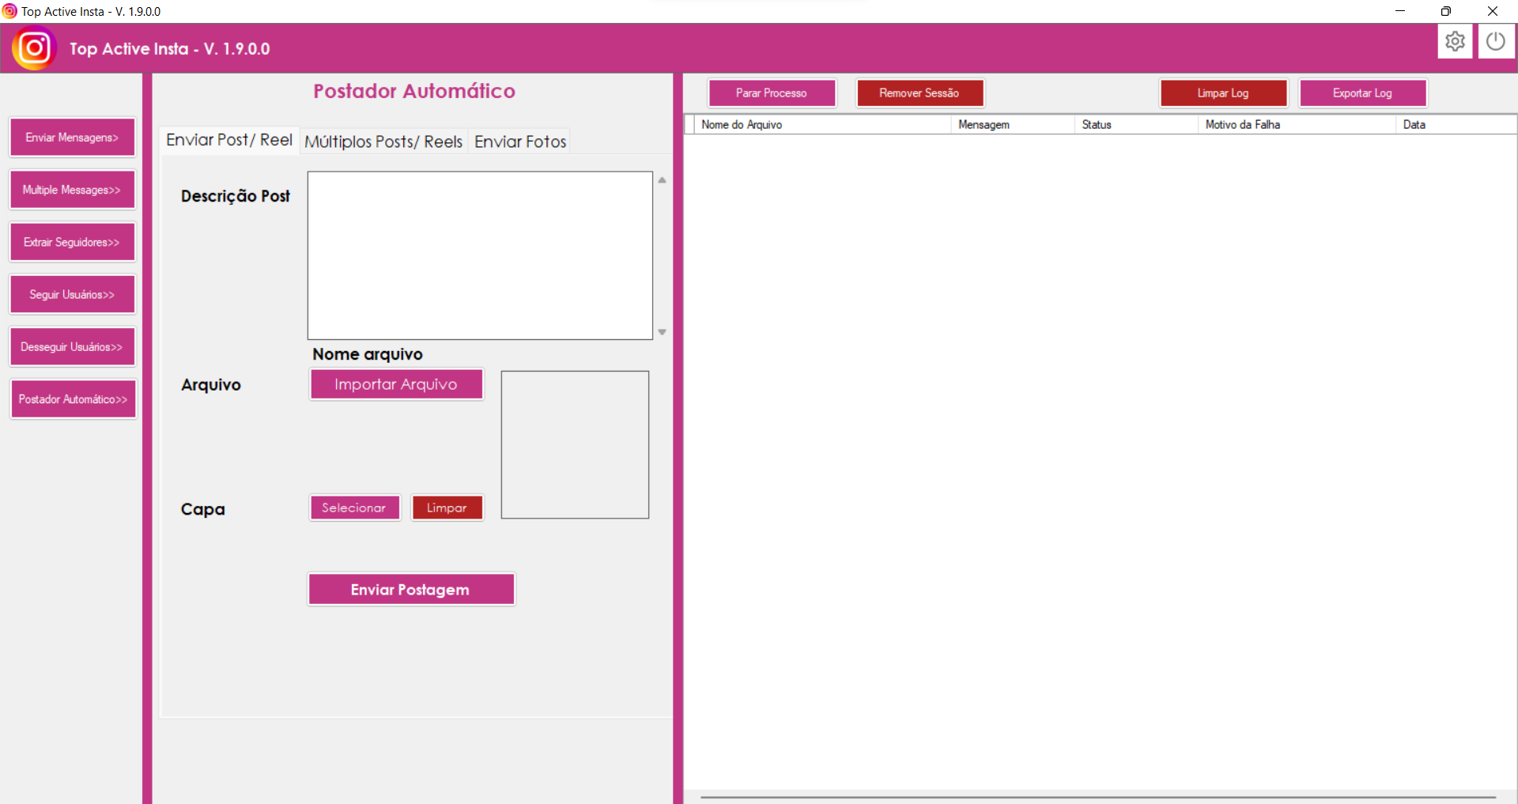Open Extrair Seguidores from the sidebar
The width and height of the screenshot is (1518, 804).
pyautogui.click(x=72, y=242)
